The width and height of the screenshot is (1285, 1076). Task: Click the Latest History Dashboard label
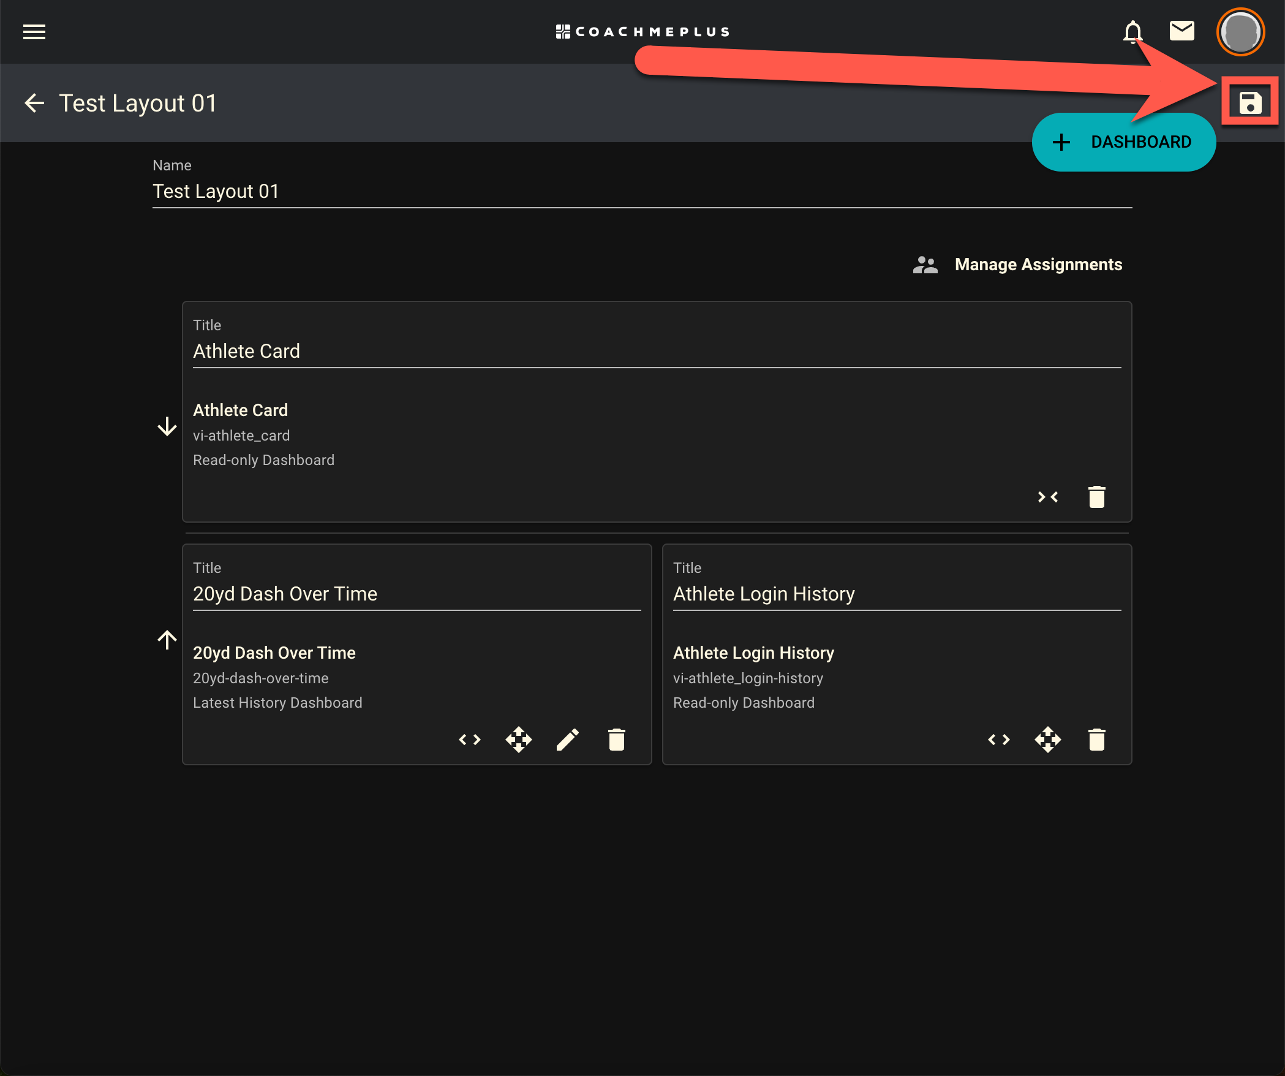(x=277, y=703)
